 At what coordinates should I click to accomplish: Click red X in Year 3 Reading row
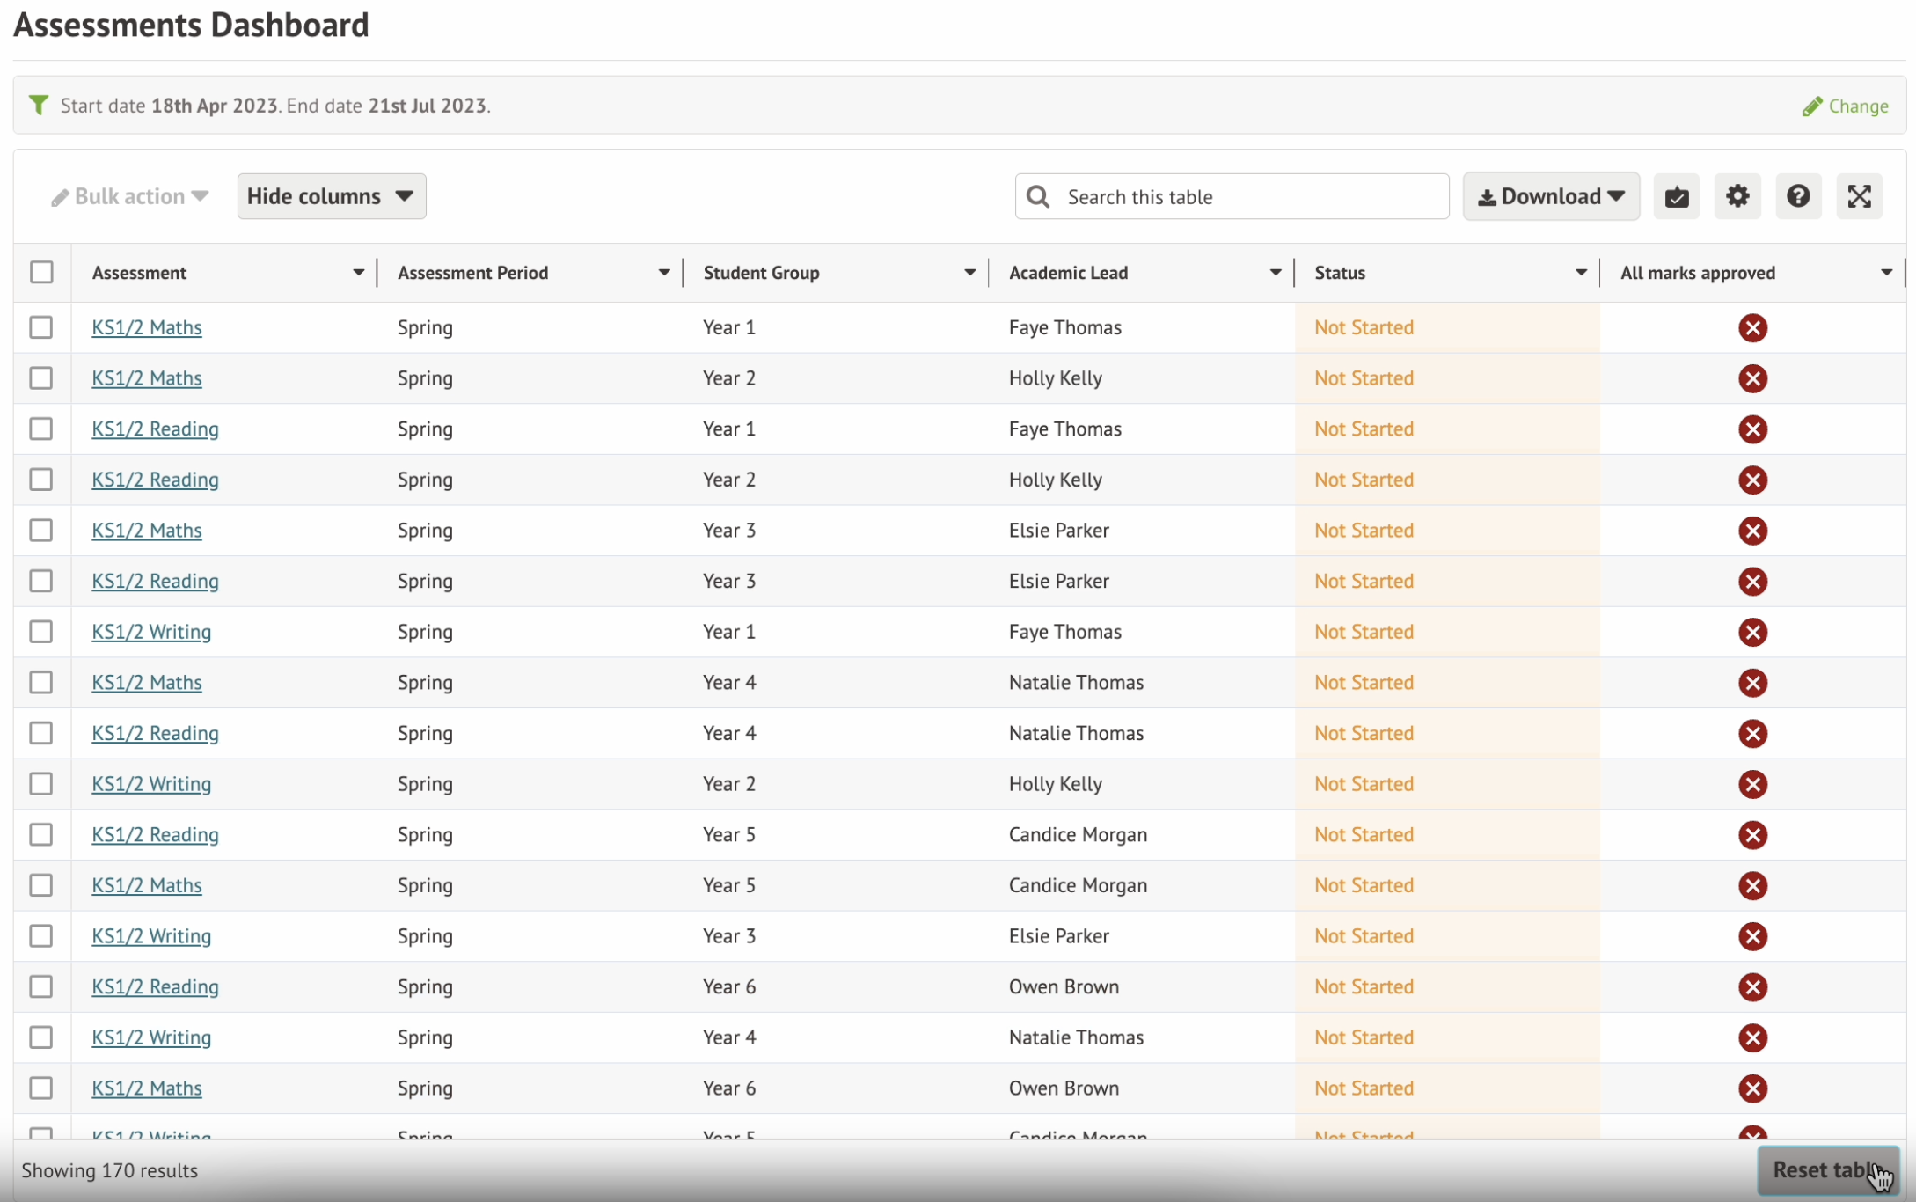[1752, 581]
